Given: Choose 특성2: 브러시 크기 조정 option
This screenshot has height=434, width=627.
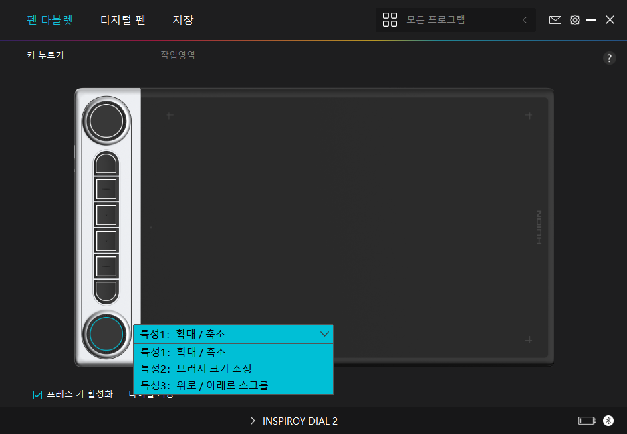Looking at the screenshot, I should [x=196, y=368].
